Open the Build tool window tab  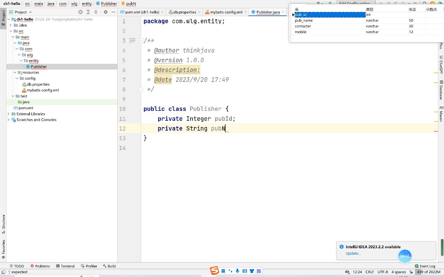(x=109, y=266)
